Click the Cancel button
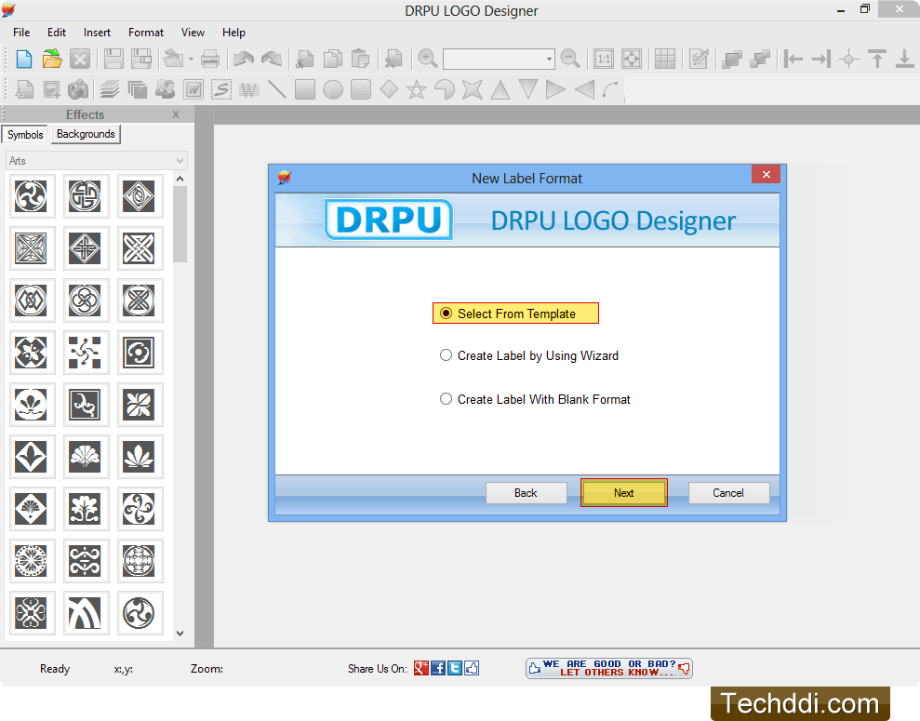 728,493
